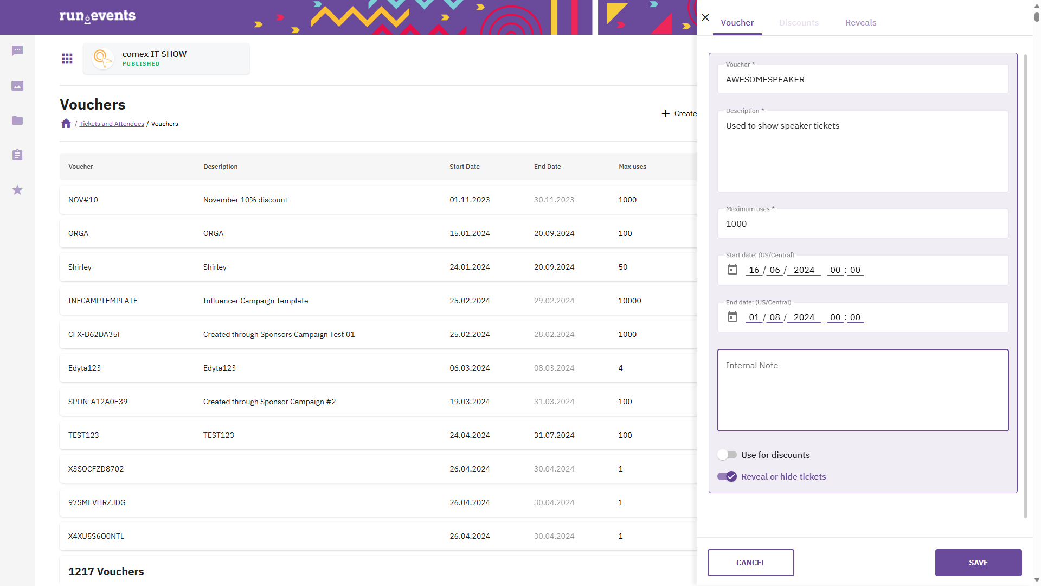Screen dimensions: 1041x586
Task: Click the SAVE button
Action: coord(979,563)
